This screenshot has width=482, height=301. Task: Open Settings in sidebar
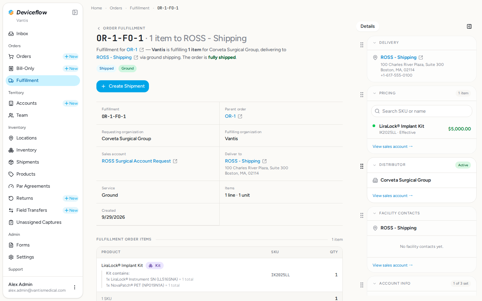[43, 257]
